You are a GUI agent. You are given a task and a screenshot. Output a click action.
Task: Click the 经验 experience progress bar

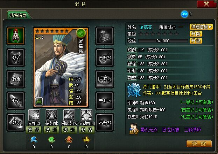pyautogui.click(x=163, y=41)
